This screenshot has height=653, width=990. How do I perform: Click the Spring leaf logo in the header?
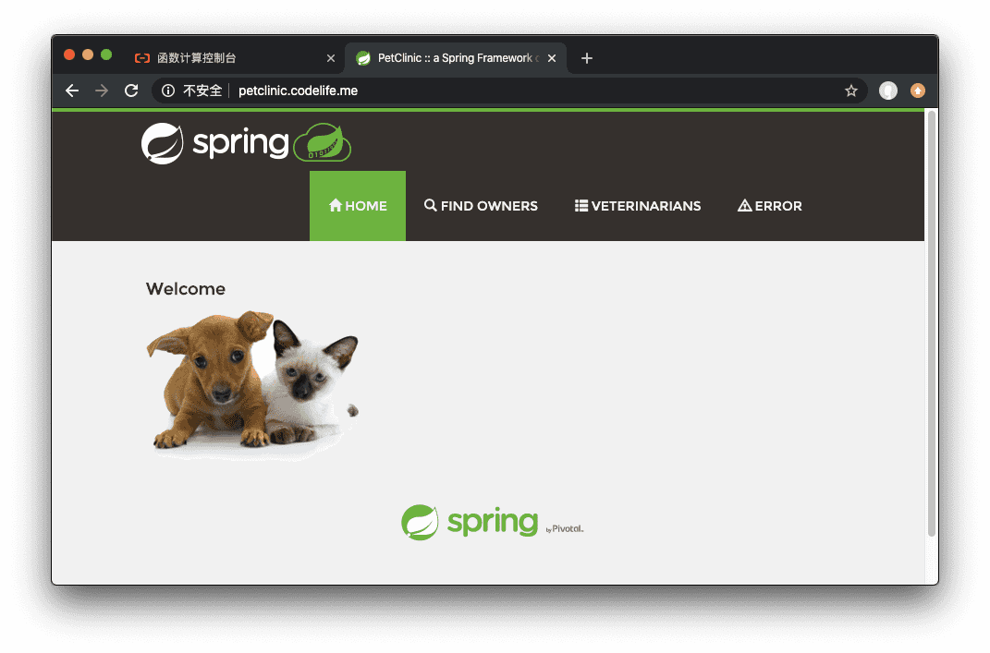tap(161, 142)
